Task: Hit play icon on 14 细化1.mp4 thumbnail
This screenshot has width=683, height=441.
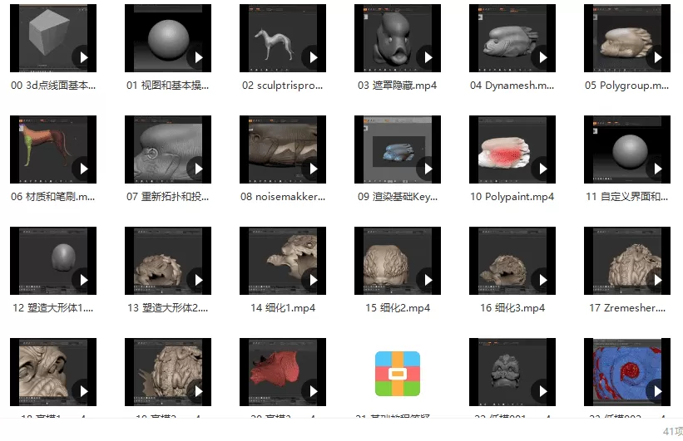Action: 312,280
